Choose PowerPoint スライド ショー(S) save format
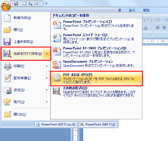 [x=96, y=38]
